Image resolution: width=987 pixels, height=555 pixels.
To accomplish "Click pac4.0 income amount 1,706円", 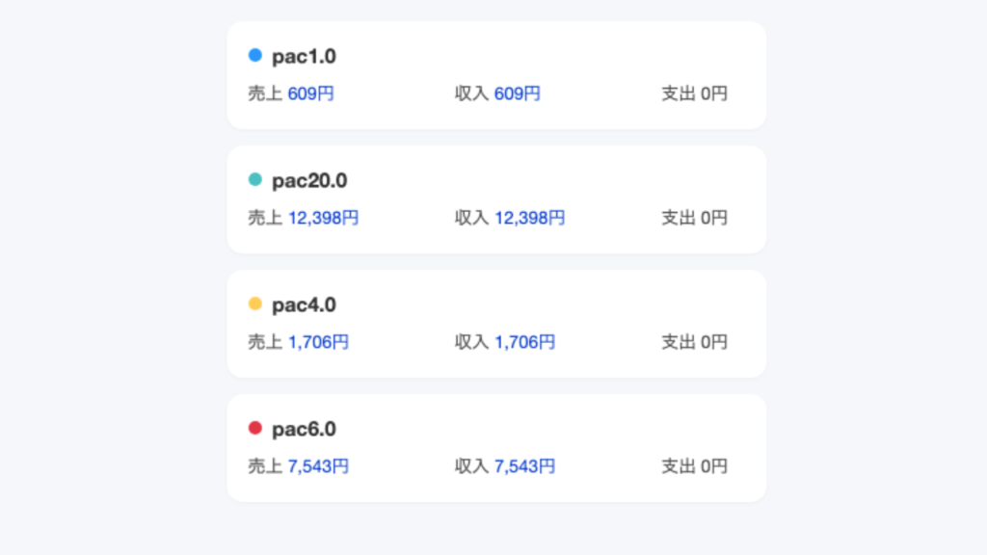I will coord(525,342).
